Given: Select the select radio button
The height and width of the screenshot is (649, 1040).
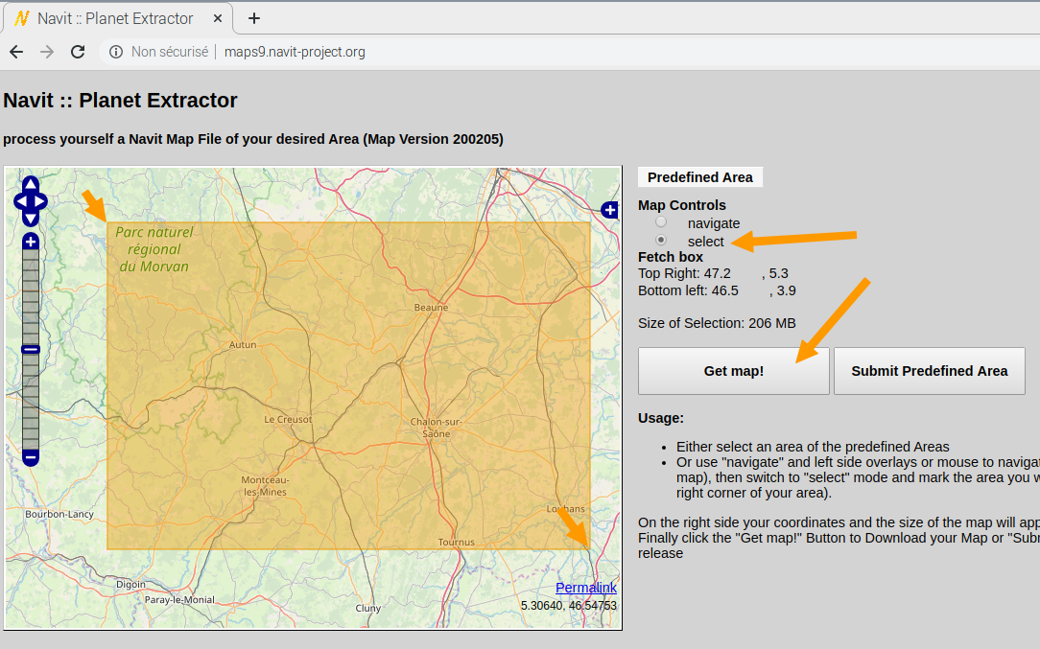Looking at the screenshot, I should coord(661,240).
